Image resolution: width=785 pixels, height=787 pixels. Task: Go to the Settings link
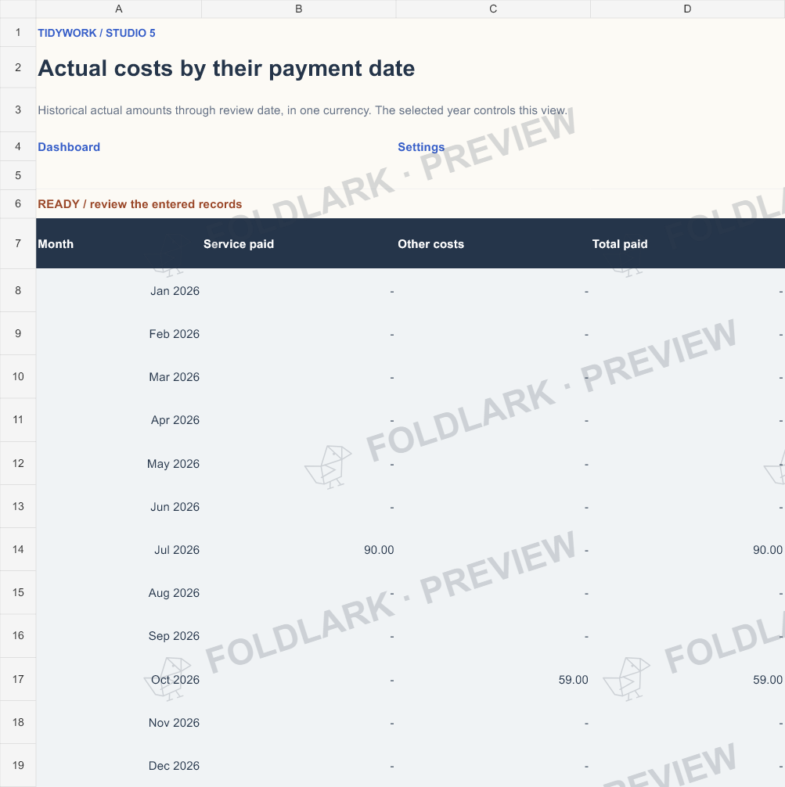point(421,147)
